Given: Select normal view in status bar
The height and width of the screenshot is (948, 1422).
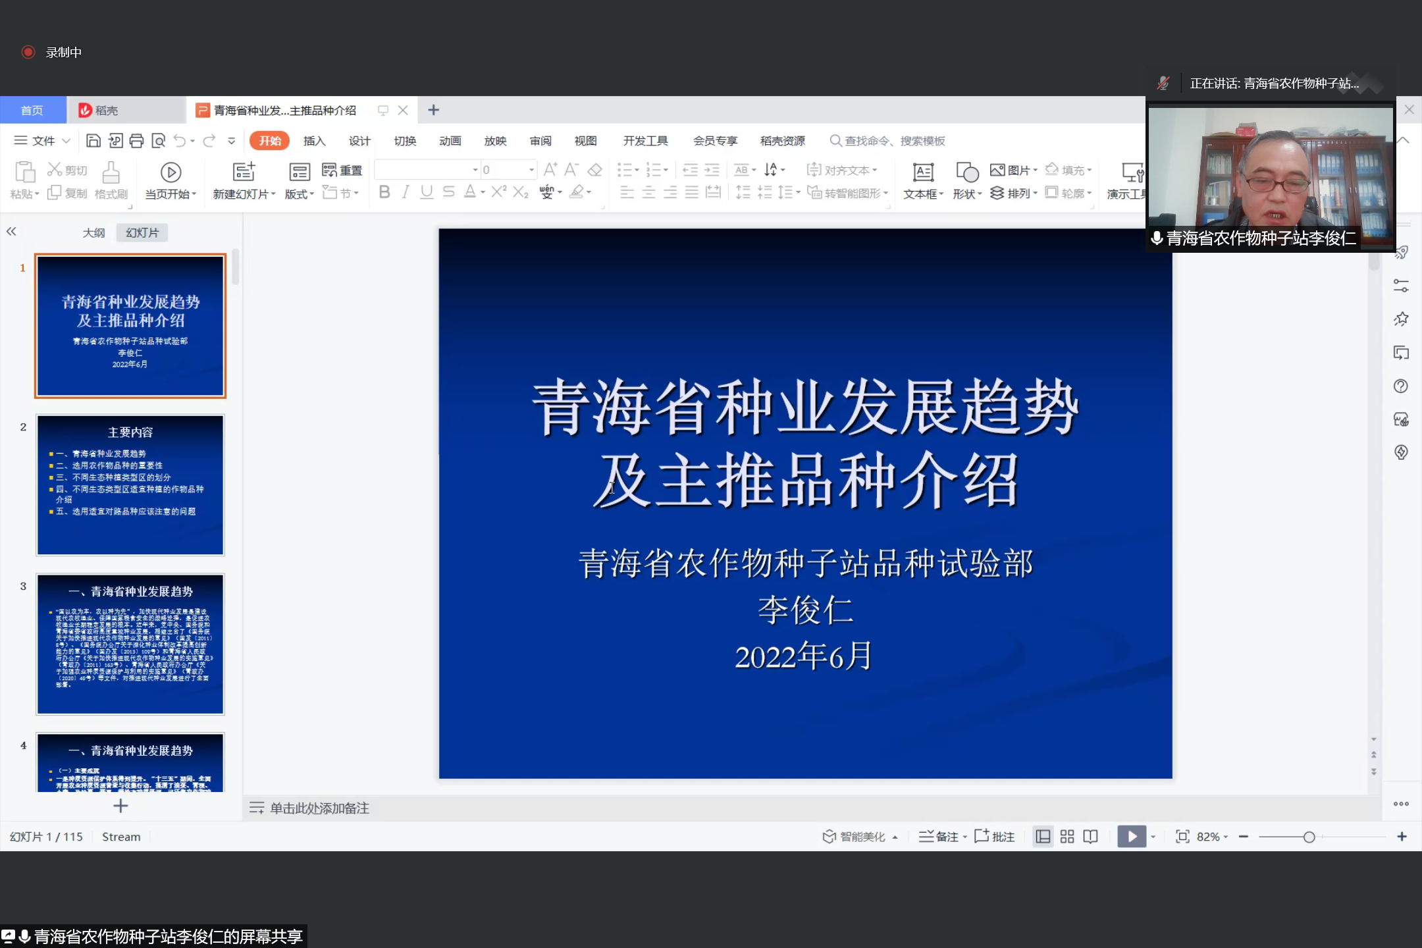Looking at the screenshot, I should [1043, 836].
